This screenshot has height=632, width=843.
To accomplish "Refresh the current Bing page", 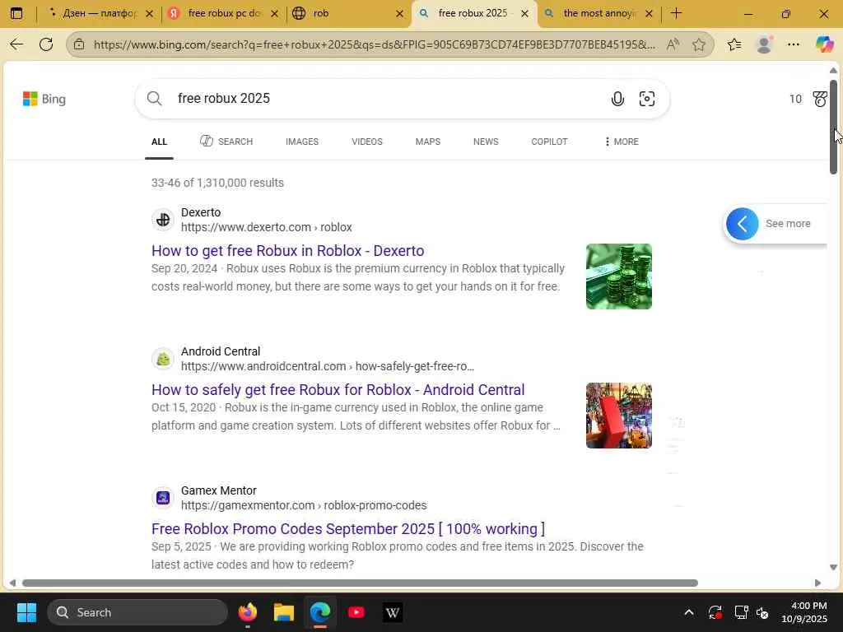I will 46,44.
